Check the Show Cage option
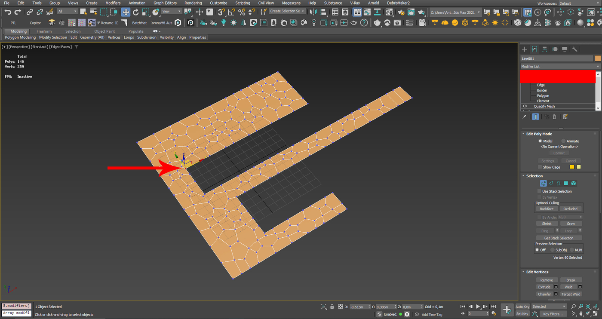 tap(540, 167)
